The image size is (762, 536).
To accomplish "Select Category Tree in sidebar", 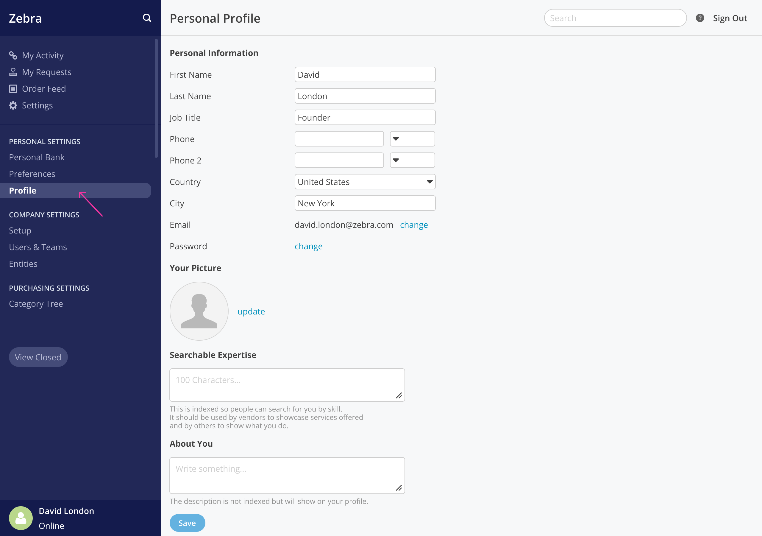I will [x=36, y=303].
